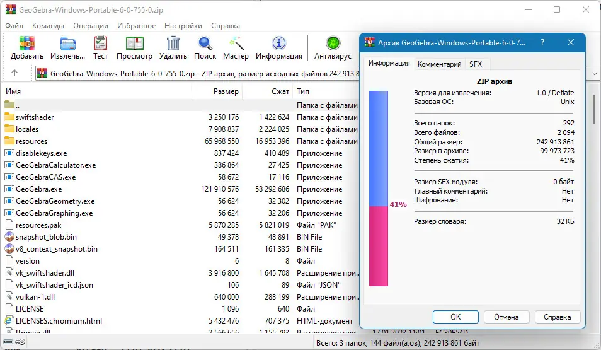Click the Отмена button
This screenshot has height=350, width=601.
pos(507,317)
